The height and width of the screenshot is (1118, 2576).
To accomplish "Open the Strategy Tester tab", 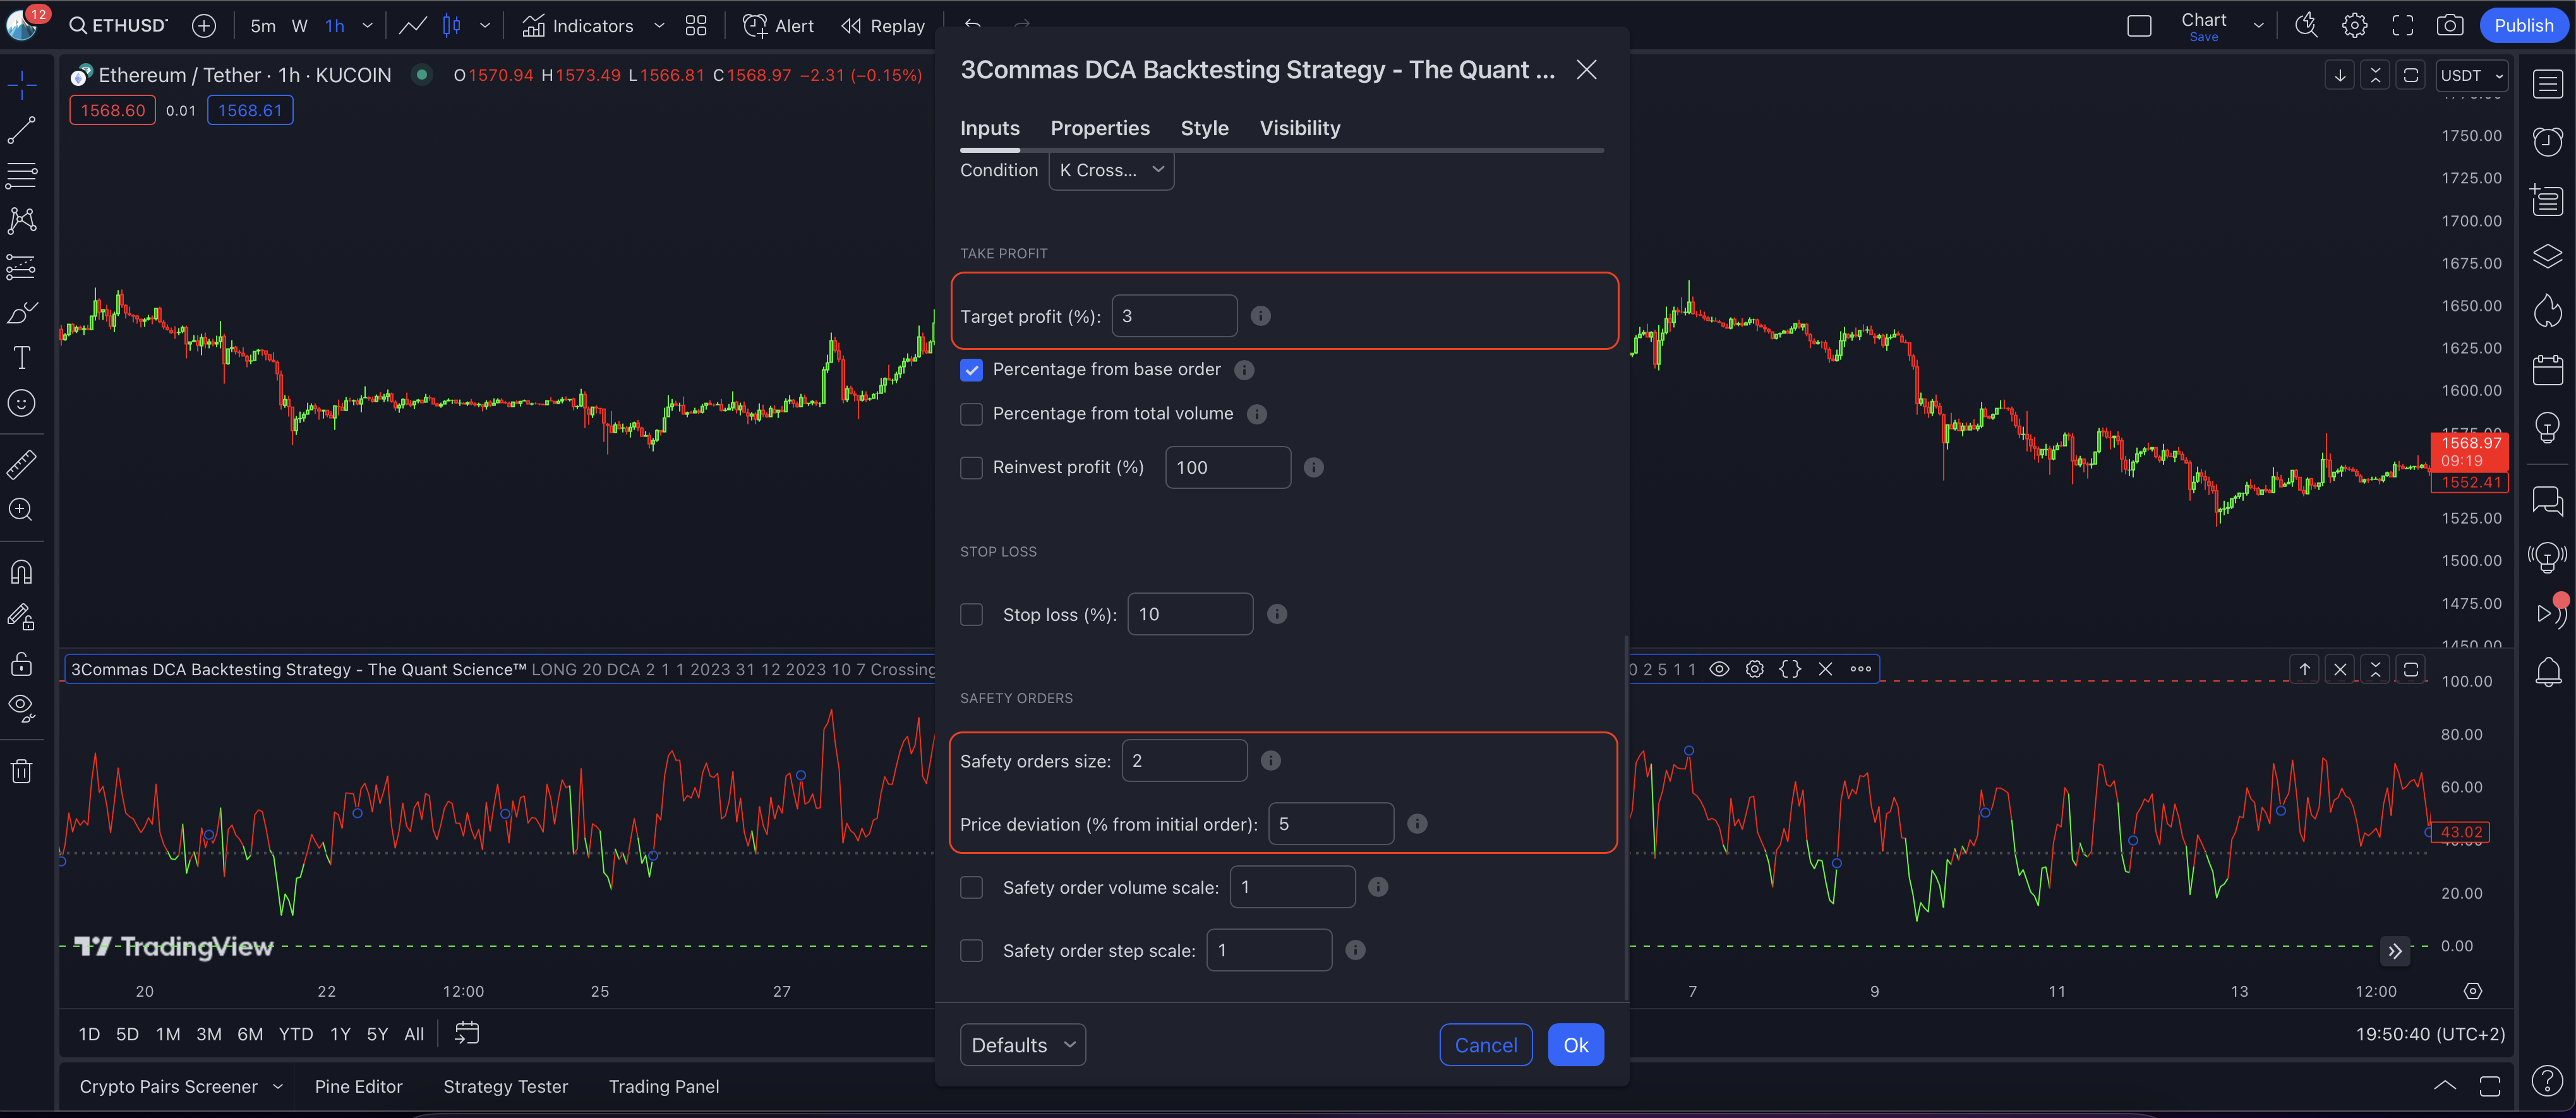I will tap(505, 1087).
